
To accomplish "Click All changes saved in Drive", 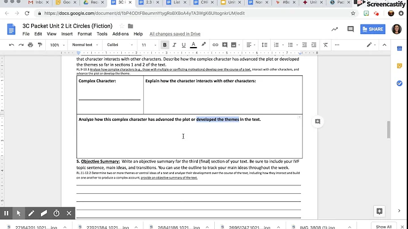I will (x=175, y=34).
